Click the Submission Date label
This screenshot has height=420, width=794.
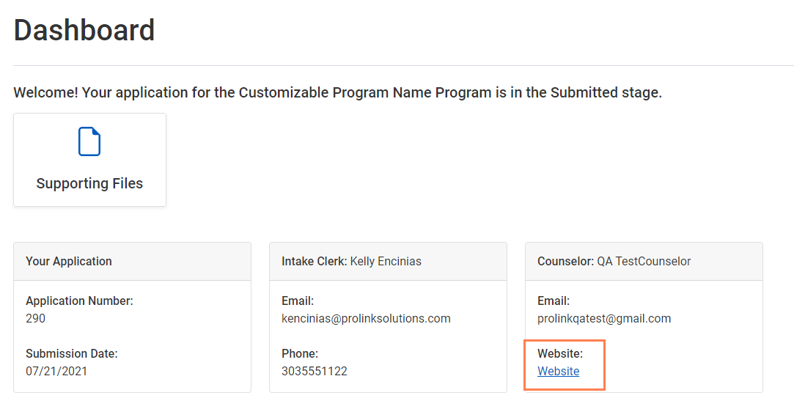click(x=72, y=353)
